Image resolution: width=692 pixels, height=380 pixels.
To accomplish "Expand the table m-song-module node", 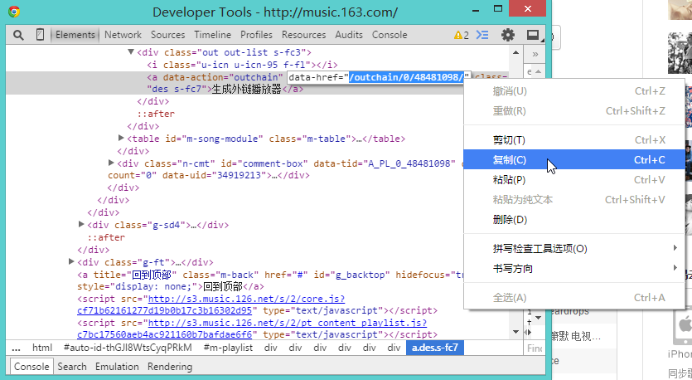I will point(121,138).
